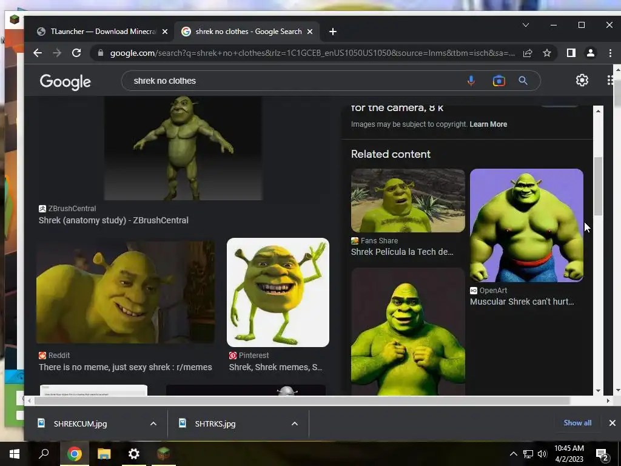This screenshot has width=621, height=466.
Task: Share this page from address bar
Action: pyautogui.click(x=528, y=53)
